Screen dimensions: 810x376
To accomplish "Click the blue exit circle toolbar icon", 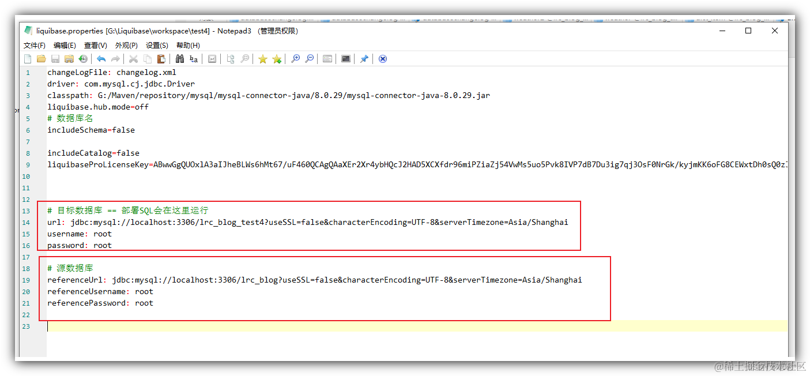I will pos(382,59).
